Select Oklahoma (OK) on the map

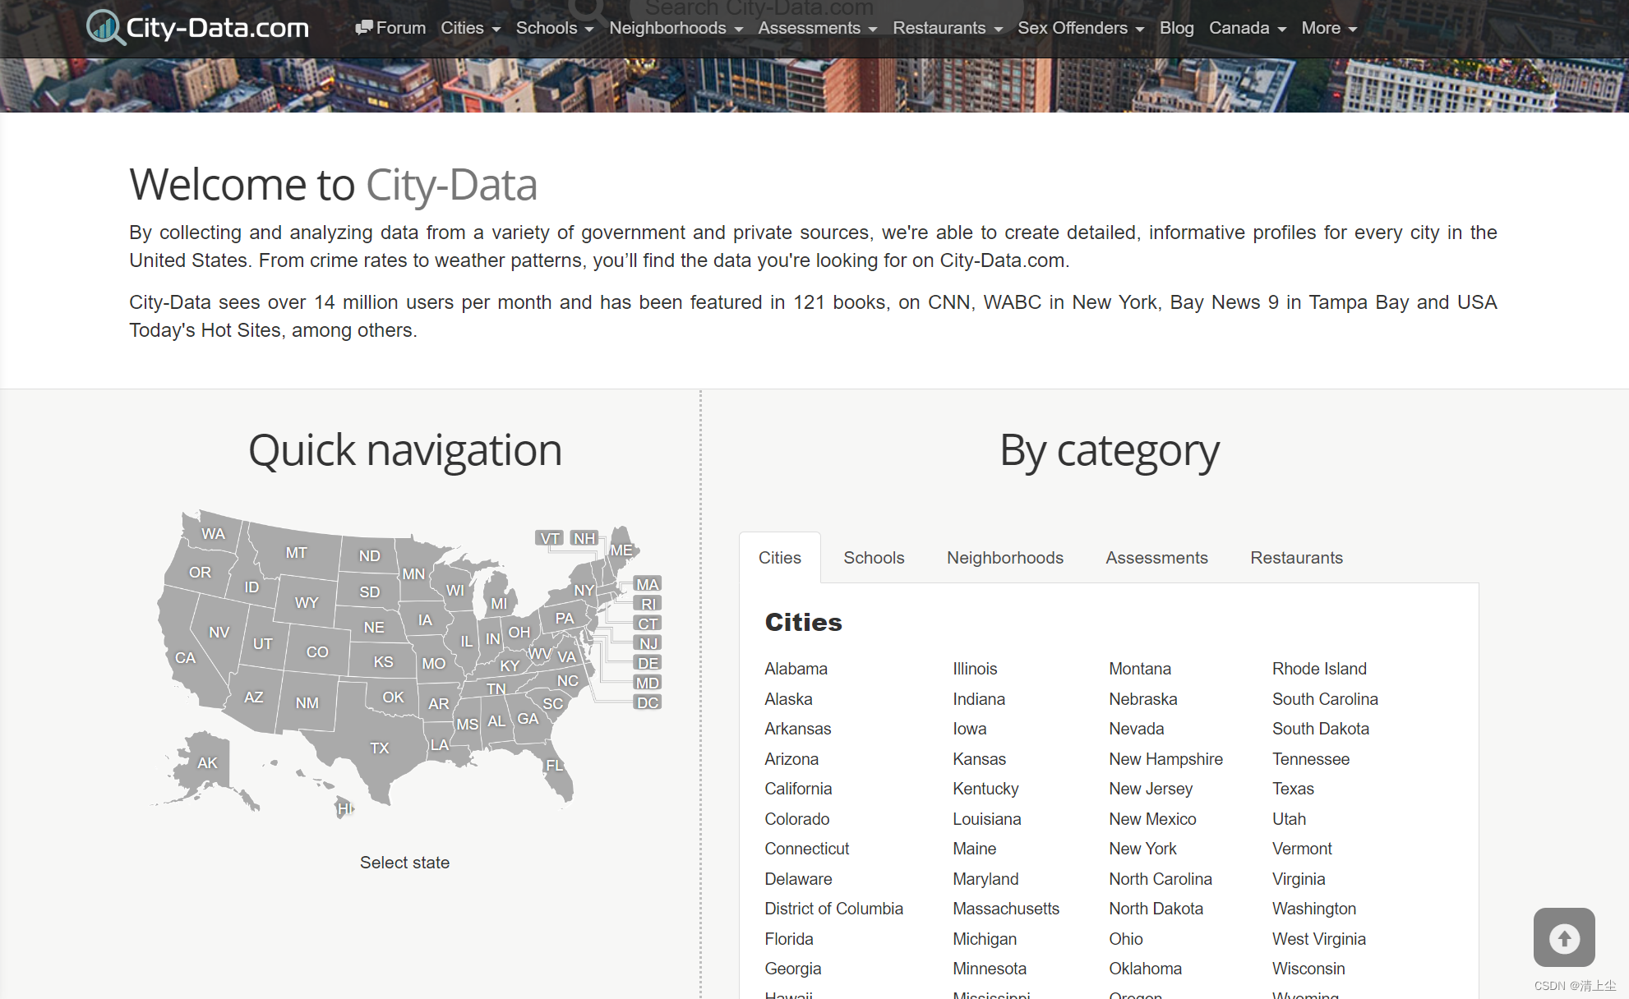click(393, 697)
